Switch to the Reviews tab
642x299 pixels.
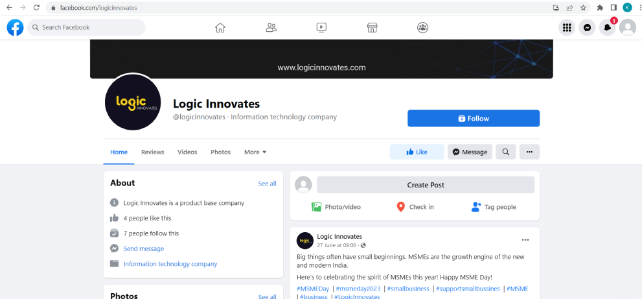[153, 152]
